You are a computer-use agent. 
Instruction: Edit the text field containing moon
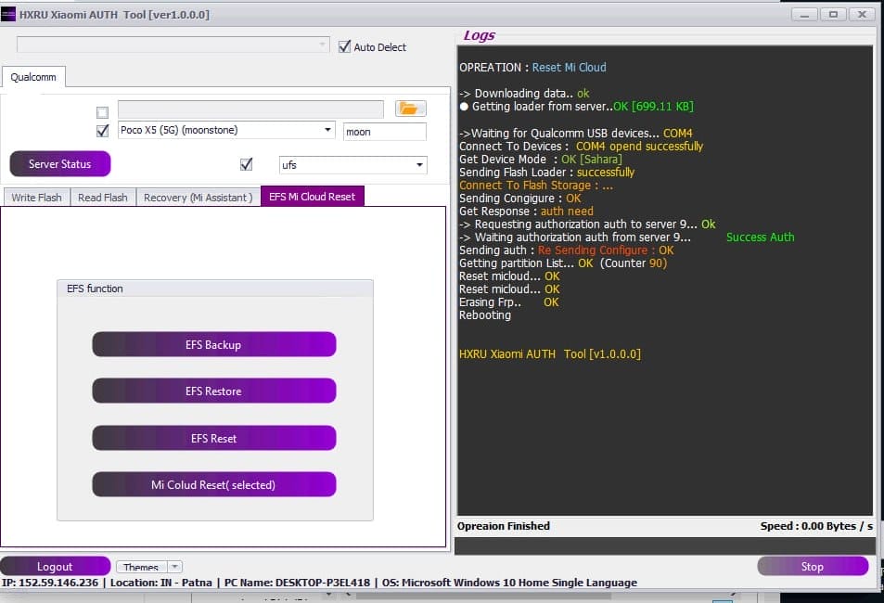tap(384, 131)
